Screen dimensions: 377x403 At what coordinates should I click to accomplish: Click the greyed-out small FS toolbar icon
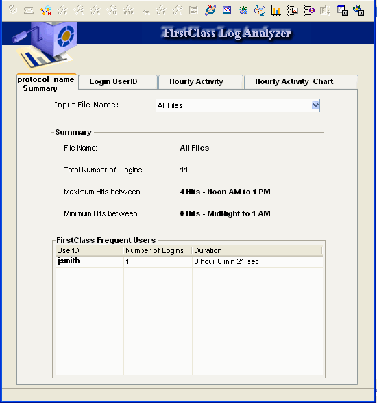(x=145, y=12)
